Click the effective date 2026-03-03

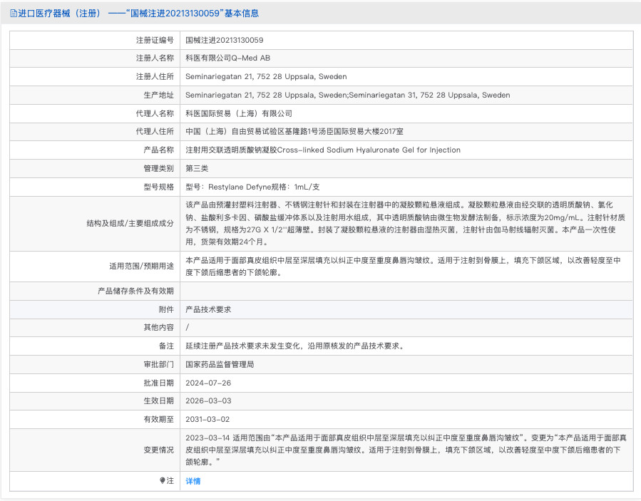click(209, 401)
